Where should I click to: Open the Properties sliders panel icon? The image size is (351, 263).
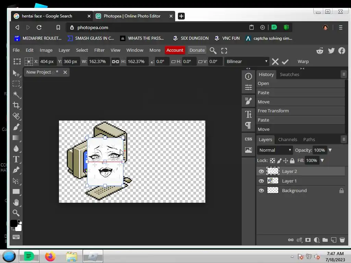pos(248,87)
